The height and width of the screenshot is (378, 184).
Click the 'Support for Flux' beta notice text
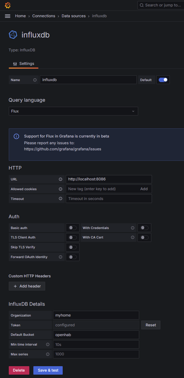coord(67,136)
